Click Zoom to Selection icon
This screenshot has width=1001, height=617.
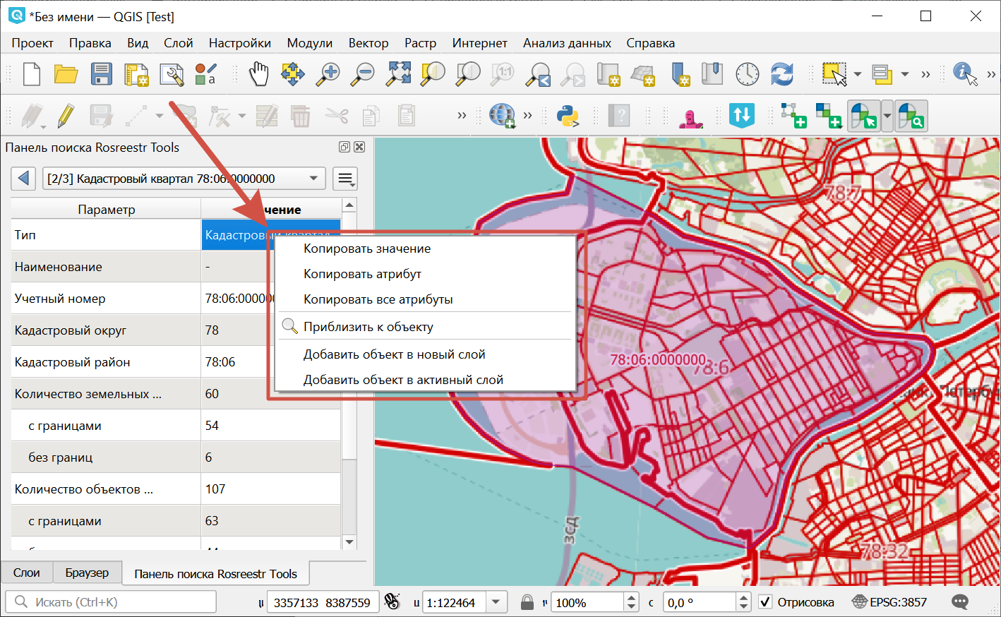[x=433, y=73]
